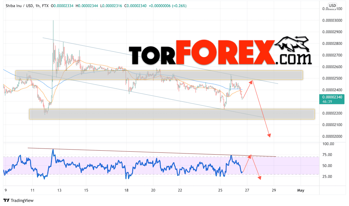This screenshot has height=206, width=349.
Task: Click the open value O0.00002334
Action: click(x=62, y=6)
